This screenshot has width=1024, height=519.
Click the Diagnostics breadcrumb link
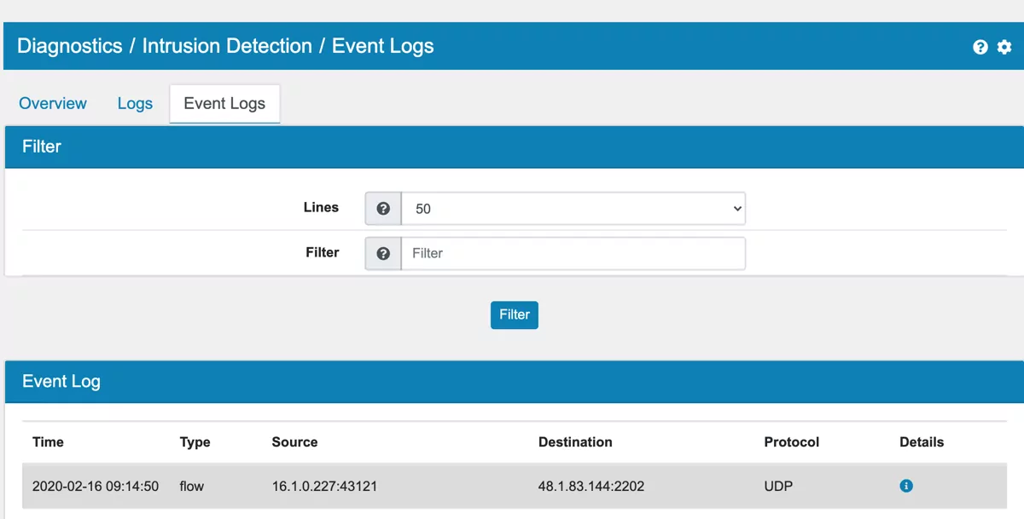click(69, 46)
